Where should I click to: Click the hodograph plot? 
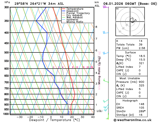click(x=130, y=22)
